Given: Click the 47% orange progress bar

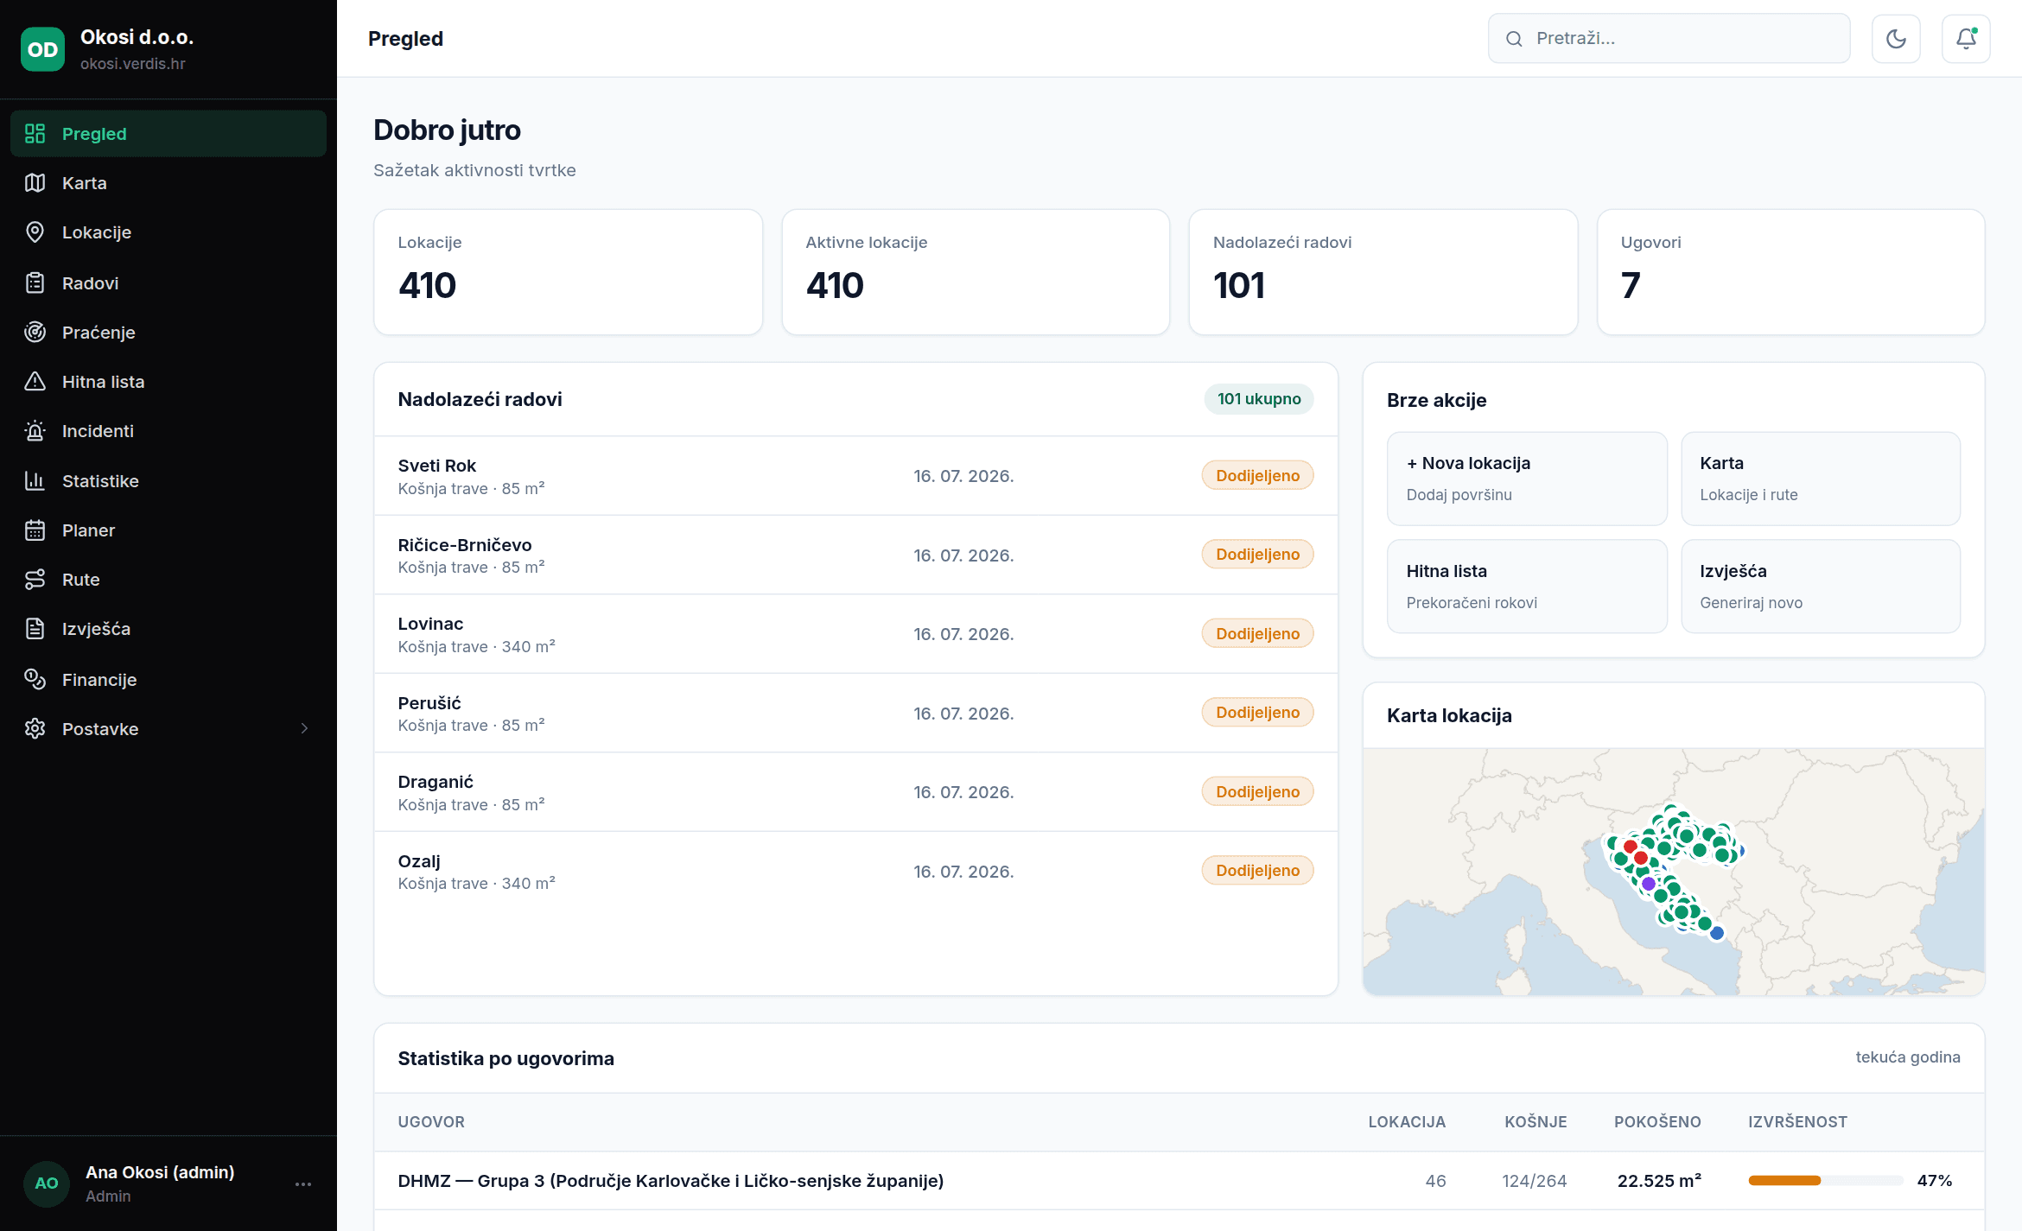Looking at the screenshot, I should point(1825,1181).
